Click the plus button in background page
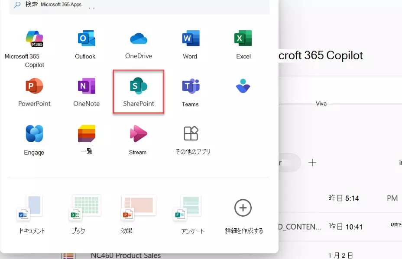The height and width of the screenshot is (259, 402). point(312,163)
